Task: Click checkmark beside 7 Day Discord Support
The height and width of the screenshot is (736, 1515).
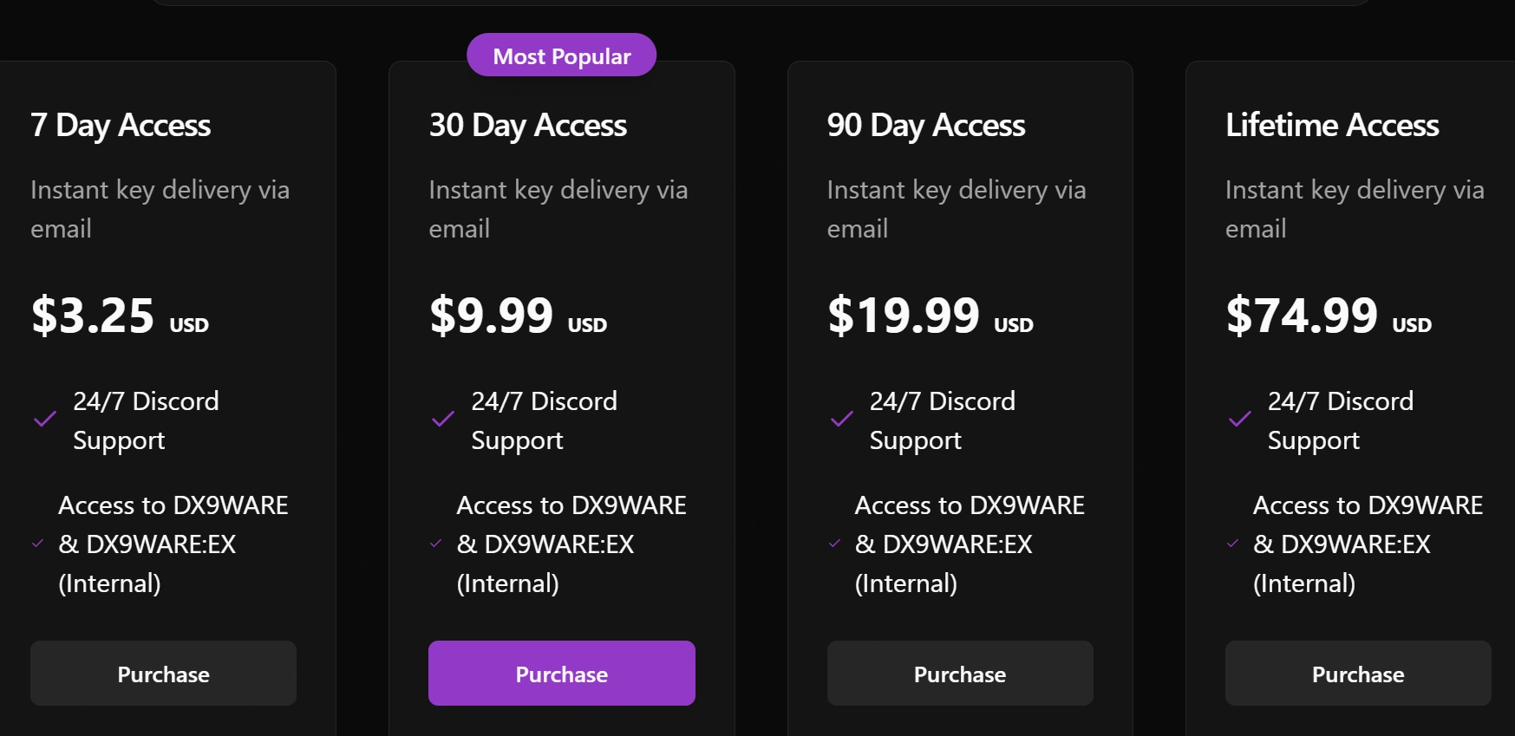Action: 45,420
